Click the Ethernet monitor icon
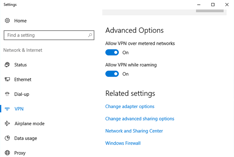 (7, 80)
